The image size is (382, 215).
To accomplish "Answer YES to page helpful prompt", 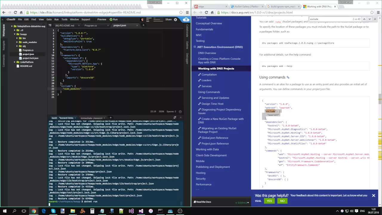I will coord(269,201).
